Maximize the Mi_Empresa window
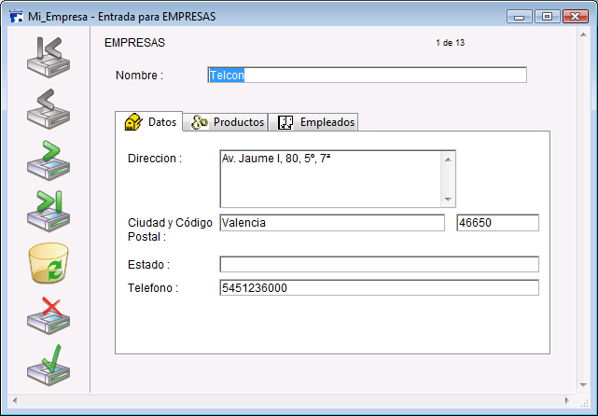Image resolution: width=598 pixels, height=416 pixels. [547, 17]
